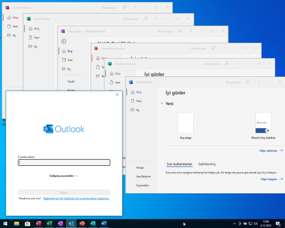The image size is (285, 228).
Task: Switch to OneNote on the taskbar
Action: tap(60, 223)
